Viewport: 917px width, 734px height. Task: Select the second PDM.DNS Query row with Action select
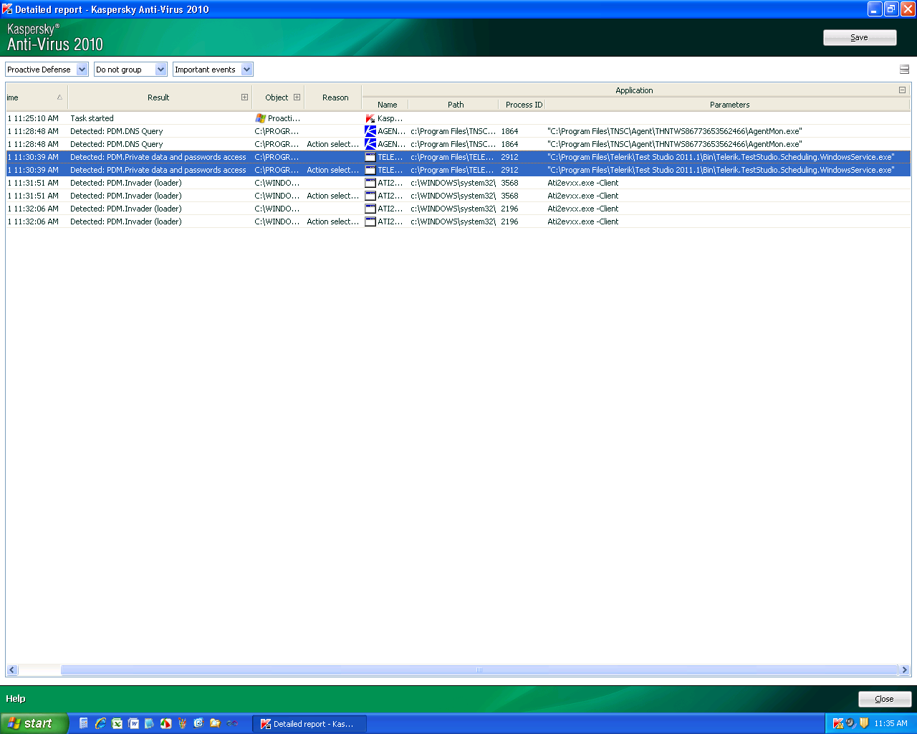click(x=458, y=144)
